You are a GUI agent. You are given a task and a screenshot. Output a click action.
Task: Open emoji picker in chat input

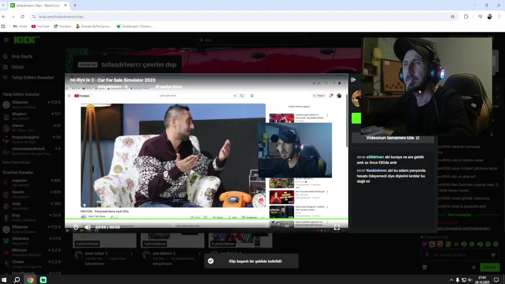(493, 255)
